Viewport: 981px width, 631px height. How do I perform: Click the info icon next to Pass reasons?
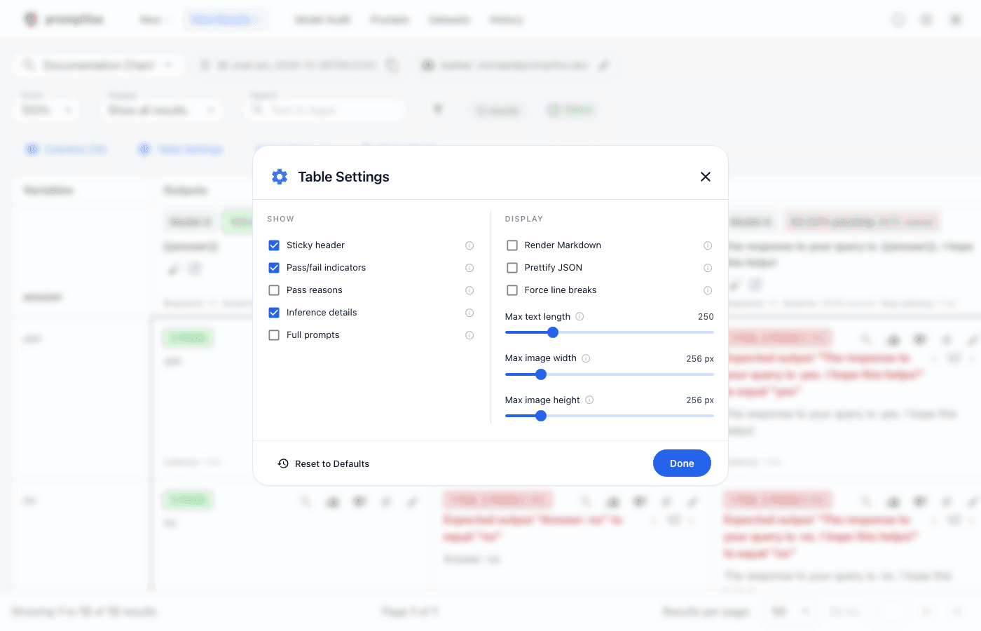469,290
